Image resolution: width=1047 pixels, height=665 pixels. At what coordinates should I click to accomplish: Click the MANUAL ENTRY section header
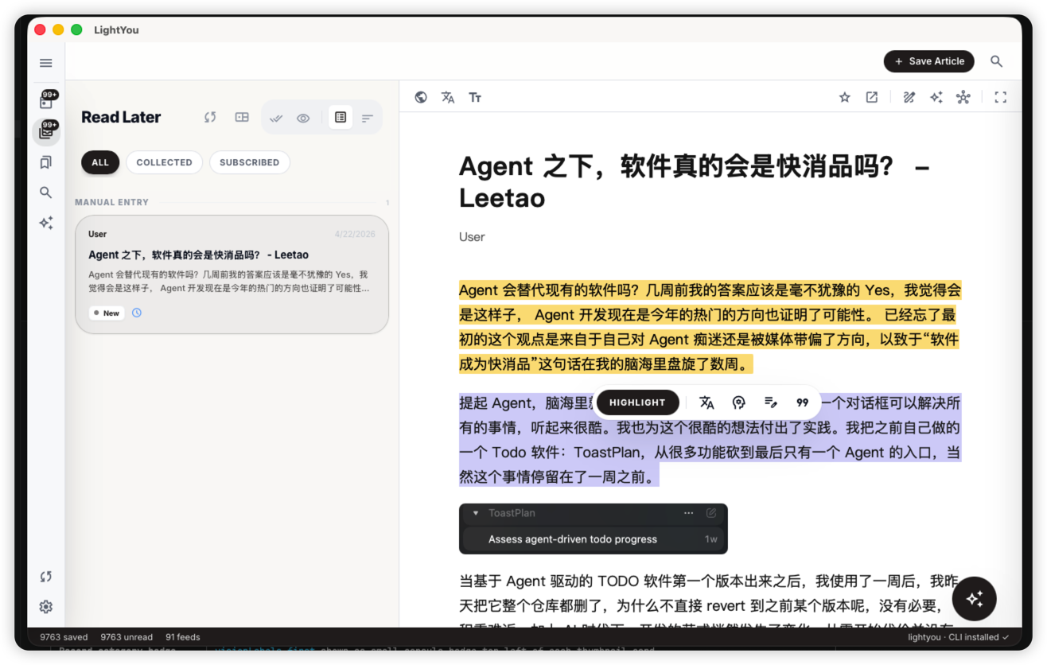112,202
